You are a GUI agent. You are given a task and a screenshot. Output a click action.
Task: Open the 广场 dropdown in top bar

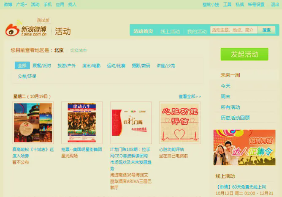click(21, 5)
